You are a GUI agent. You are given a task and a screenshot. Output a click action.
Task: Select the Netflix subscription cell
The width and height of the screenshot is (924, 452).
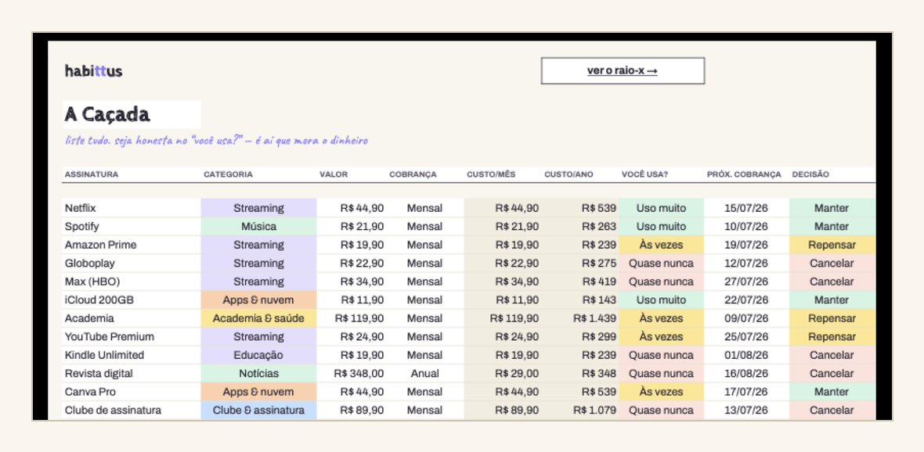(x=132, y=208)
